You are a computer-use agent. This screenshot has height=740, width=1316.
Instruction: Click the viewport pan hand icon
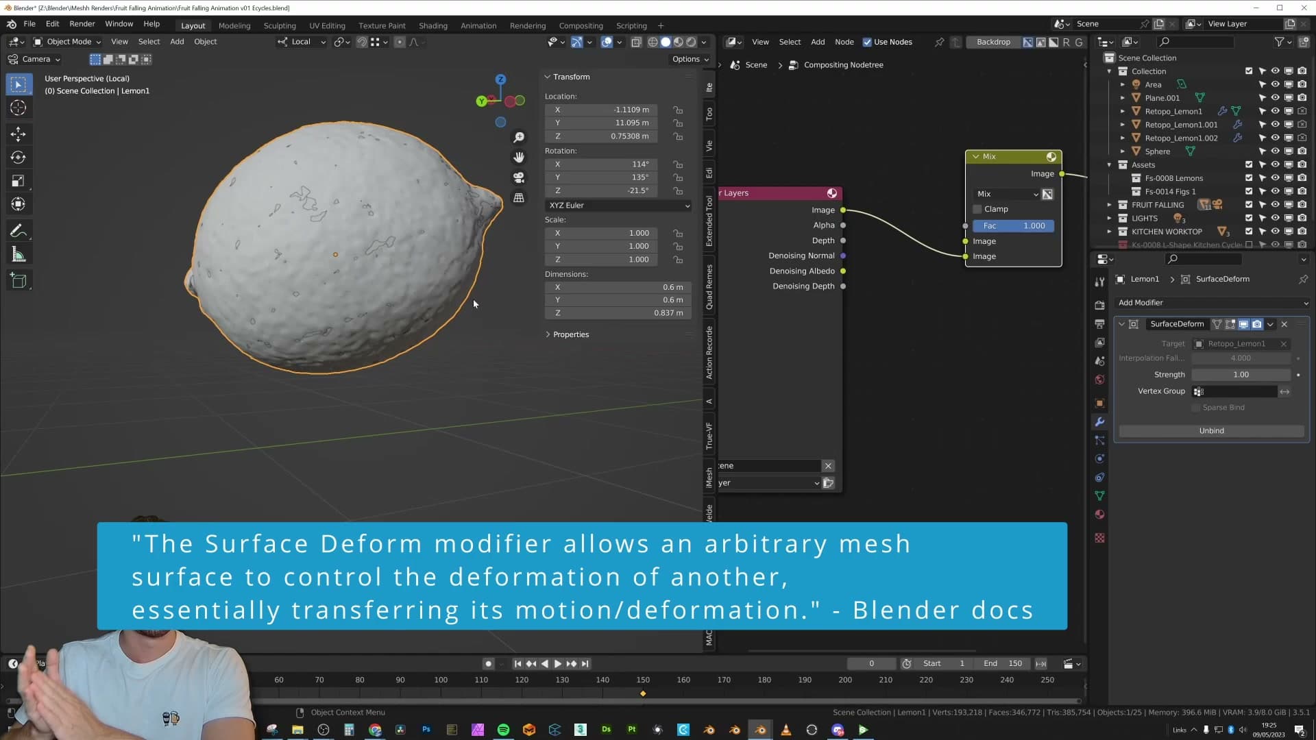point(519,158)
